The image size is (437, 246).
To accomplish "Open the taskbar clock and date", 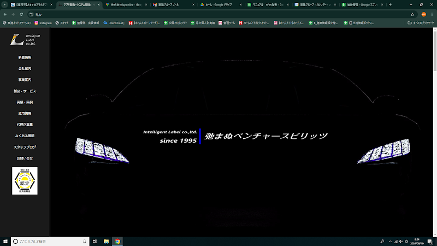I will [x=417, y=242].
